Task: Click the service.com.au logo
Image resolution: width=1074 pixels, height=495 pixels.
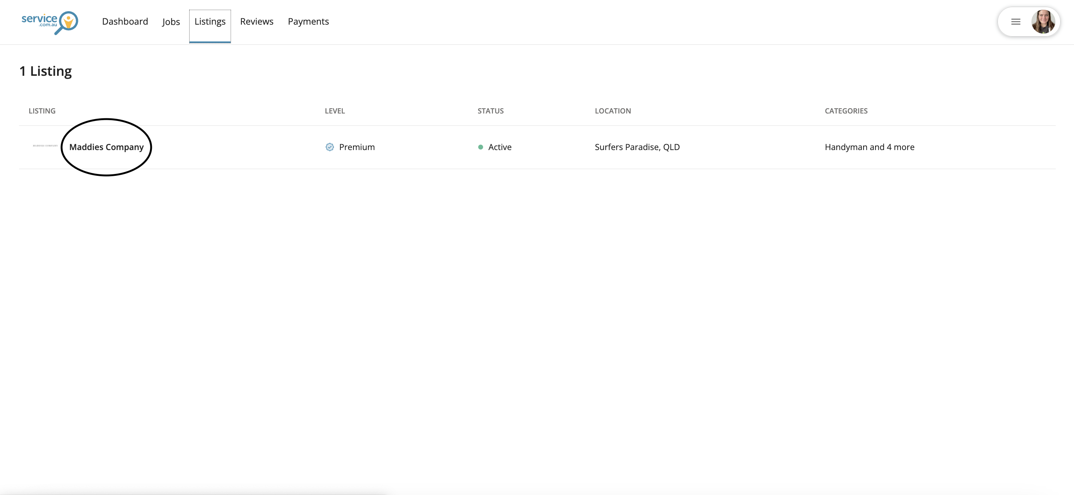Action: point(50,22)
